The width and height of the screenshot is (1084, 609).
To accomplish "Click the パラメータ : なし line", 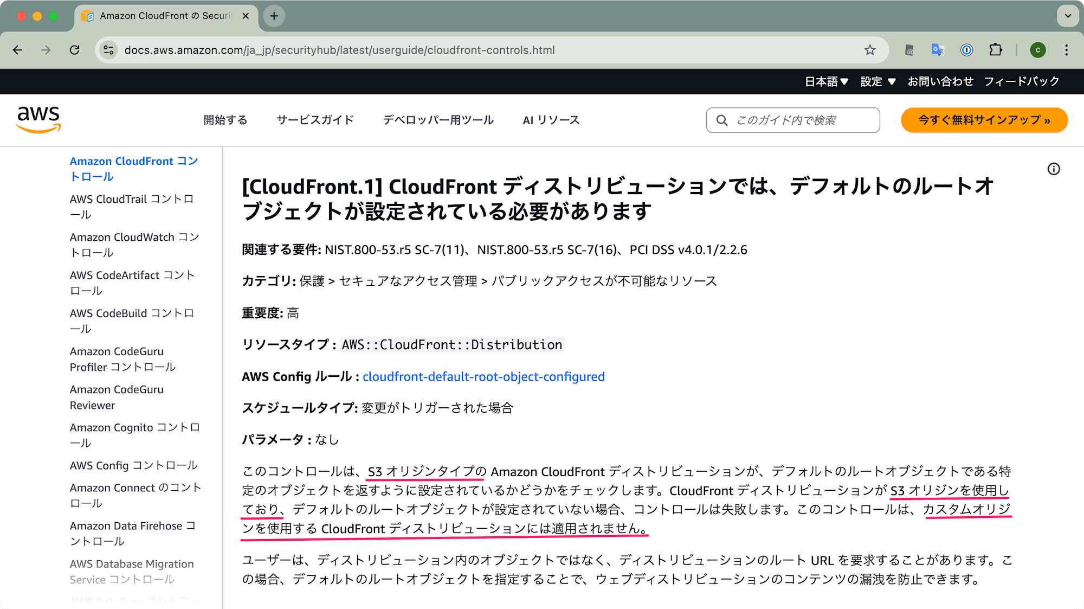I will 291,439.
